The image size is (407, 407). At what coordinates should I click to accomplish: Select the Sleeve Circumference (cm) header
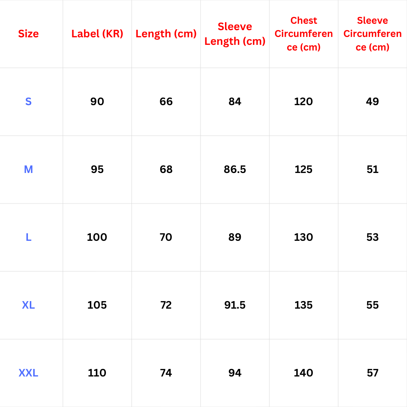click(372, 34)
